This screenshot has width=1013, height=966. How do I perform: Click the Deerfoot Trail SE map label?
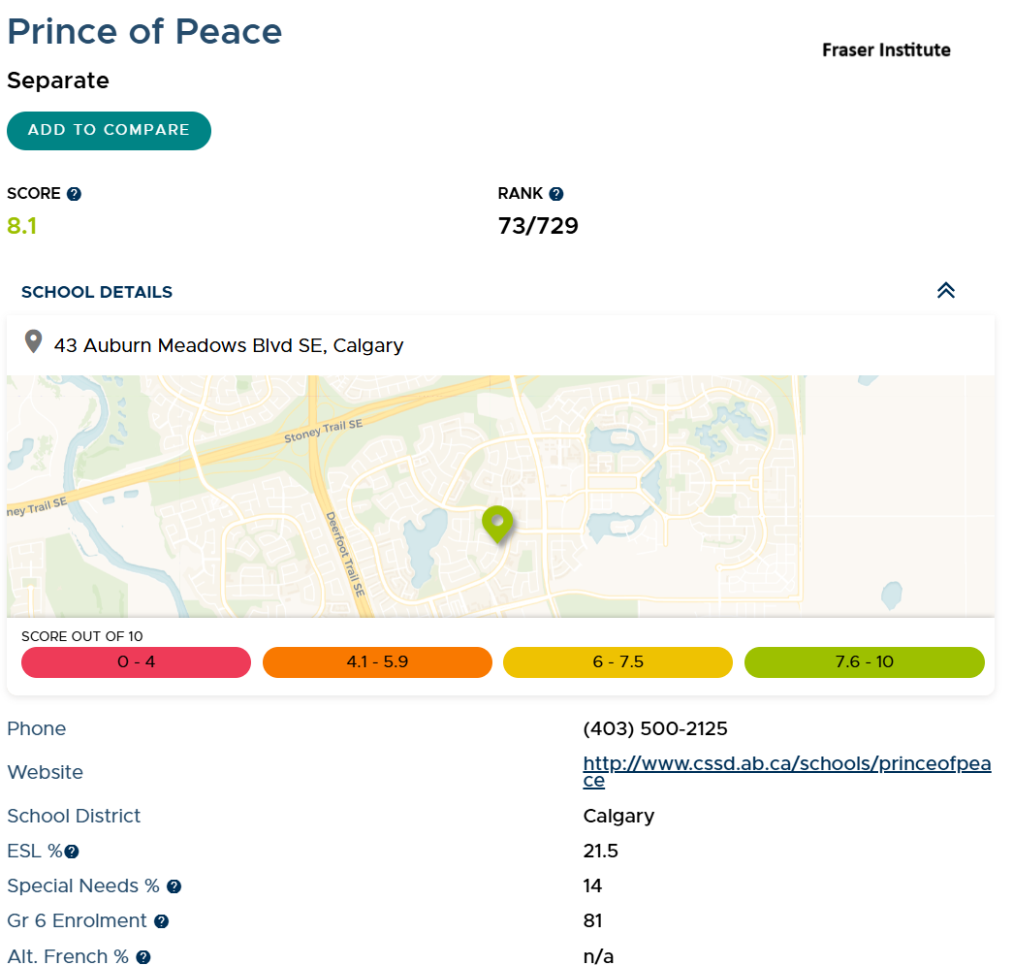pyautogui.click(x=344, y=554)
